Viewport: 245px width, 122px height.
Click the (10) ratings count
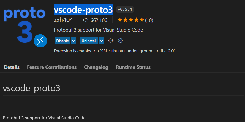click(149, 20)
